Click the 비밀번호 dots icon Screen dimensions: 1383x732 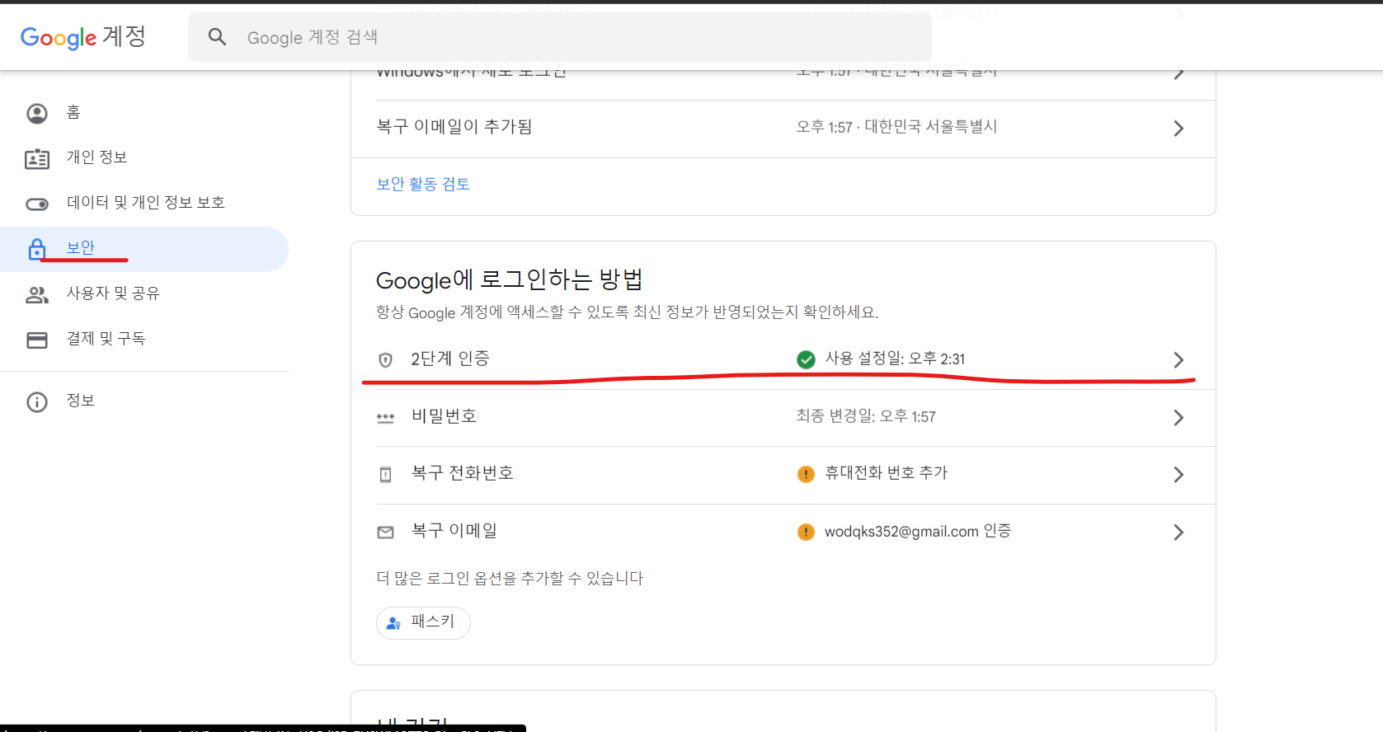click(385, 418)
